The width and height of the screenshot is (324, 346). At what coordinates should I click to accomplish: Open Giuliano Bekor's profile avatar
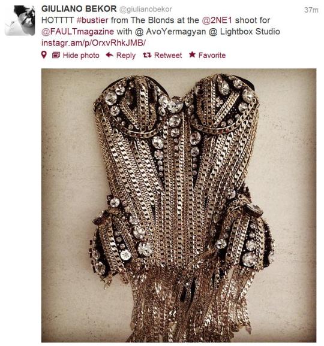[x=20, y=20]
